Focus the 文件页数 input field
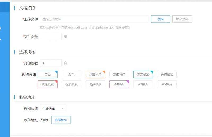 [x=51, y=37]
